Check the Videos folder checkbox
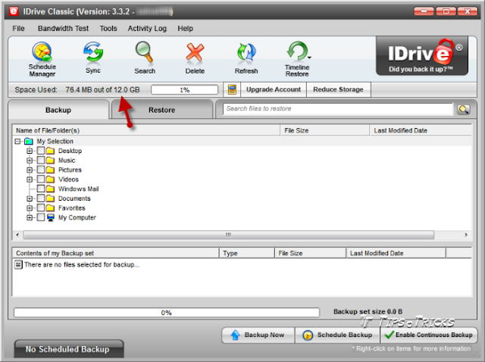The height and width of the screenshot is (362, 485). [x=40, y=179]
